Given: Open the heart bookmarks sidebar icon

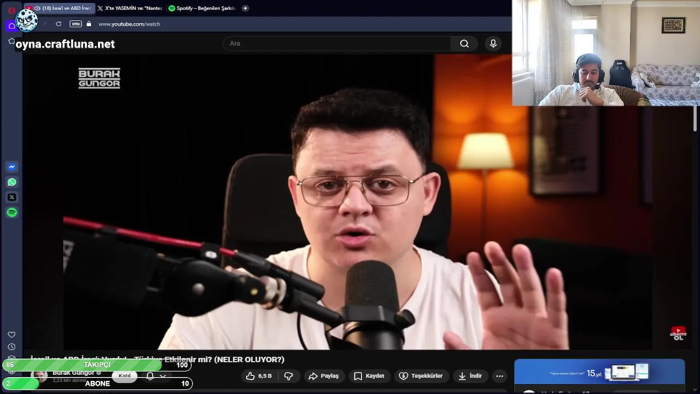Looking at the screenshot, I should tap(11, 334).
